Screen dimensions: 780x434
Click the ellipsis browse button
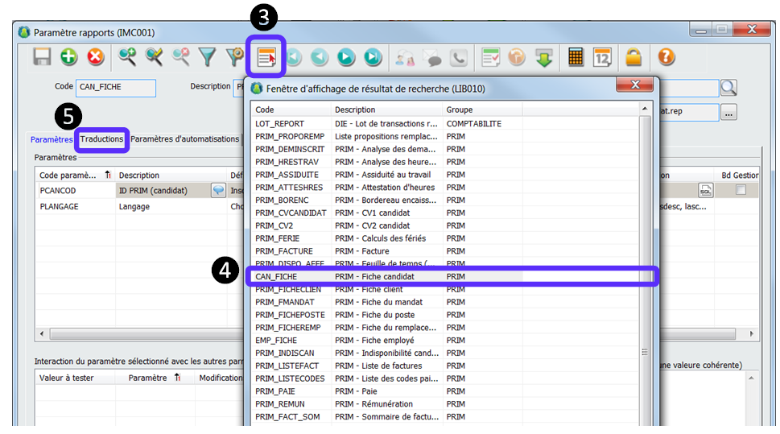[728, 114]
